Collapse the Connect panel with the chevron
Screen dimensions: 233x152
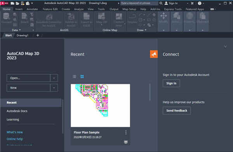click(x=225, y=47)
